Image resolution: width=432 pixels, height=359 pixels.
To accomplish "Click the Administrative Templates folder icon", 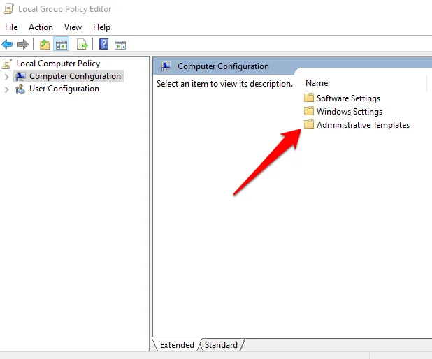I will [x=309, y=124].
